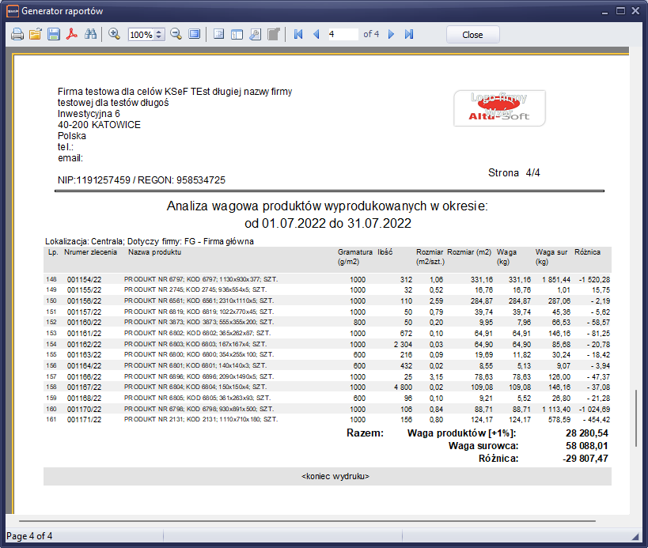Save the report using the floppy disk icon
The width and height of the screenshot is (648, 548).
(54, 35)
